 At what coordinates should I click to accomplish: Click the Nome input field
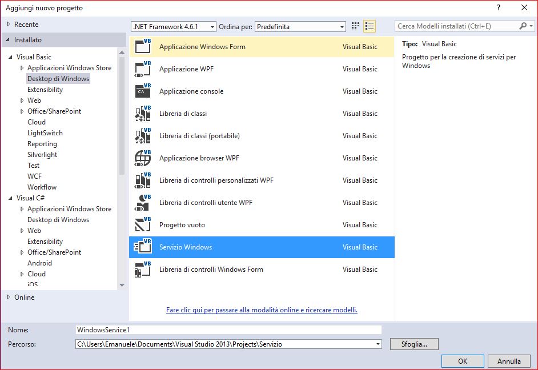tap(228, 330)
